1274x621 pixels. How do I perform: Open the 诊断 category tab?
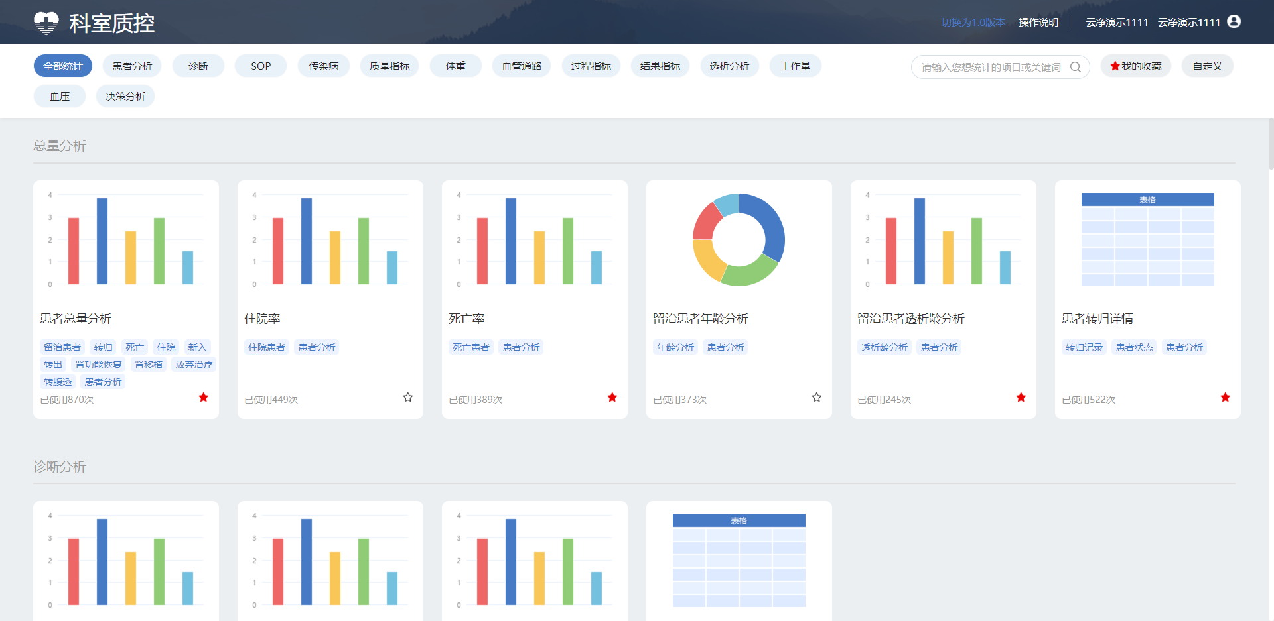pos(198,66)
